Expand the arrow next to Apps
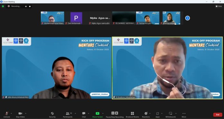 point(162,114)
